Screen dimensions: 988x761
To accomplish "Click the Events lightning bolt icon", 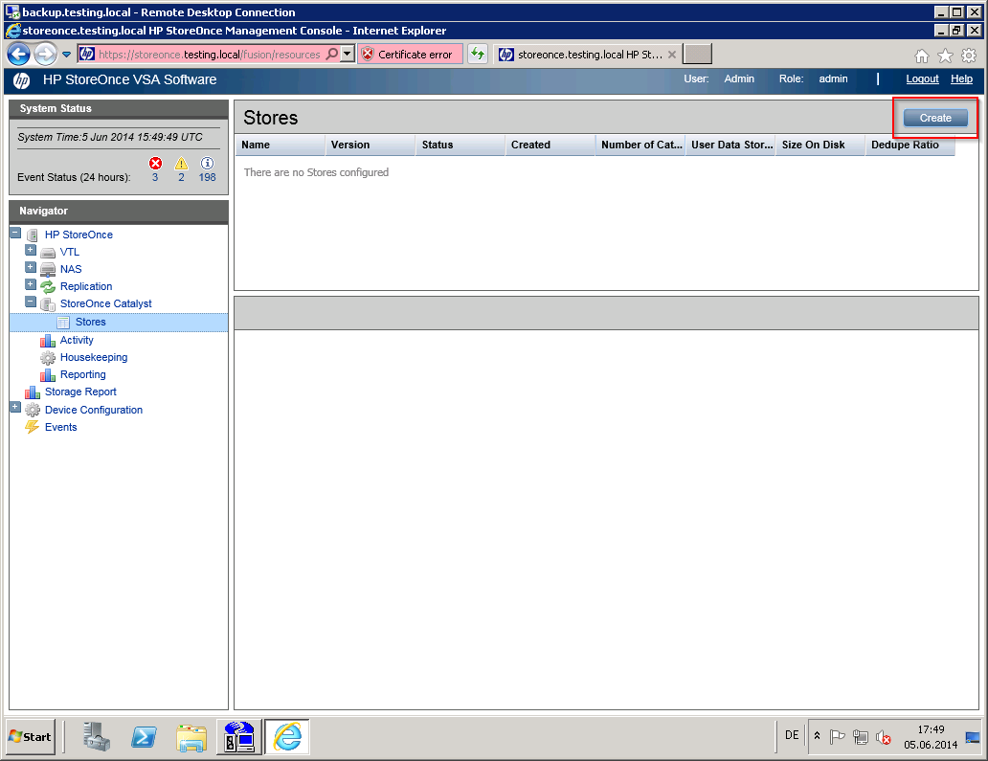I will [x=33, y=427].
